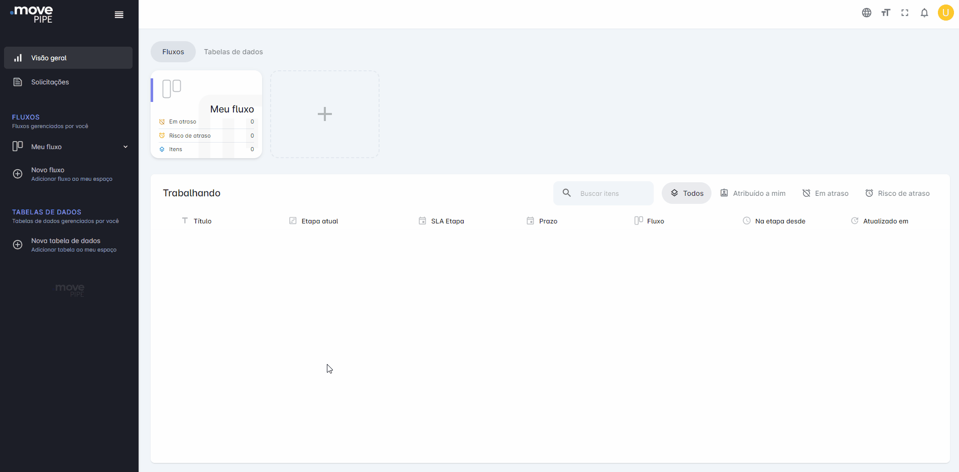959x472 pixels.
Task: Expand the Meu fluxo sidebar chevron
Action: (x=126, y=147)
